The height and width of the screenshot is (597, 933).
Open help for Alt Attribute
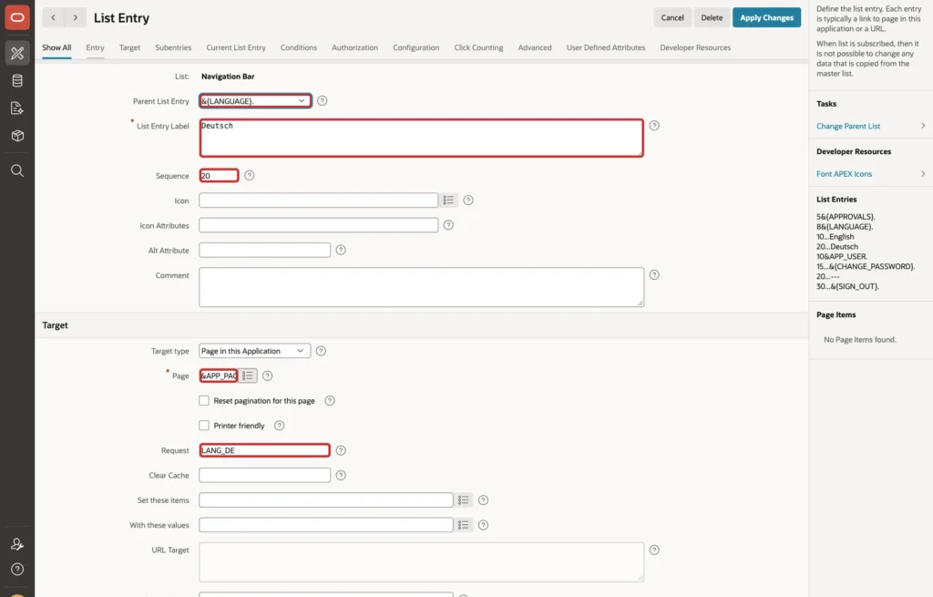341,250
